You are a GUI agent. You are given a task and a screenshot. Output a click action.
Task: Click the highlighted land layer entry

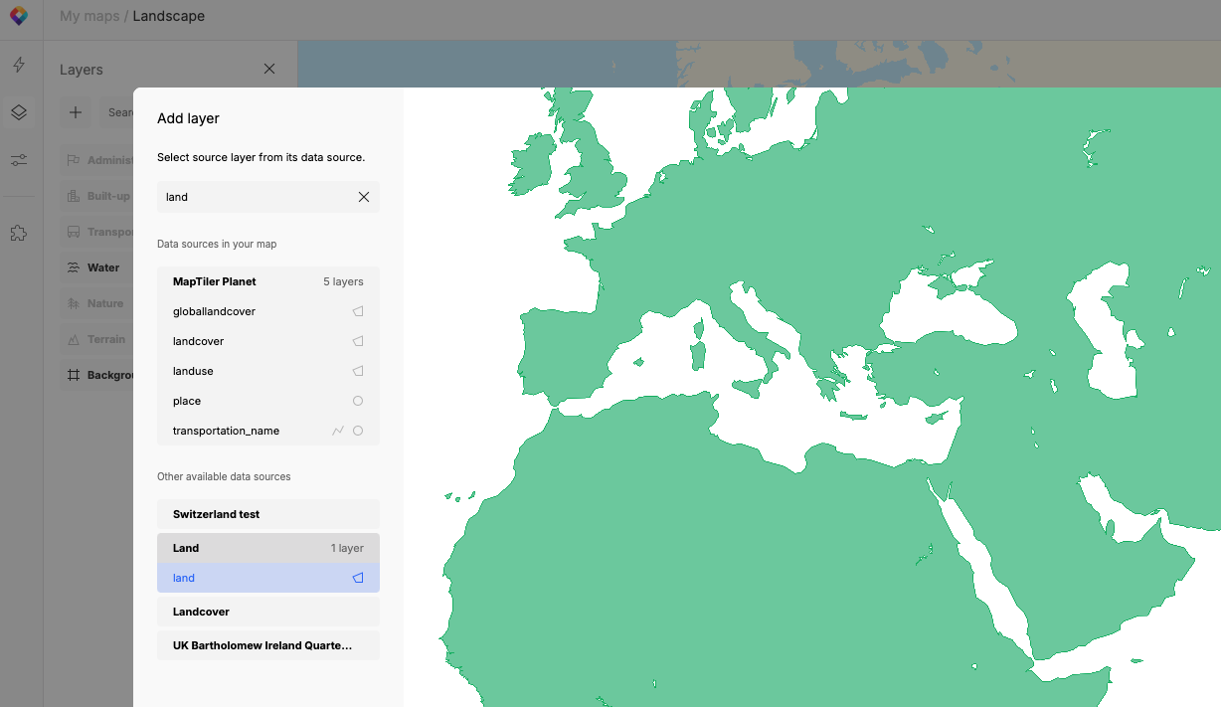[267, 578]
